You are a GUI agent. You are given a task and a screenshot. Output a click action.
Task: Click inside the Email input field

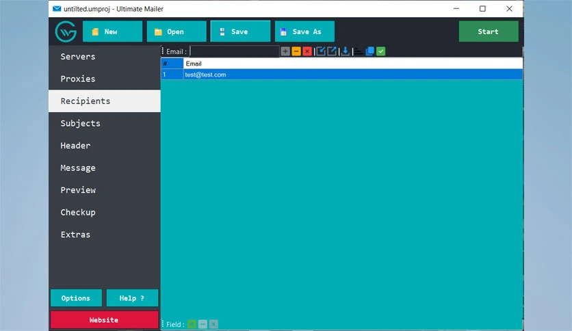[234, 51]
